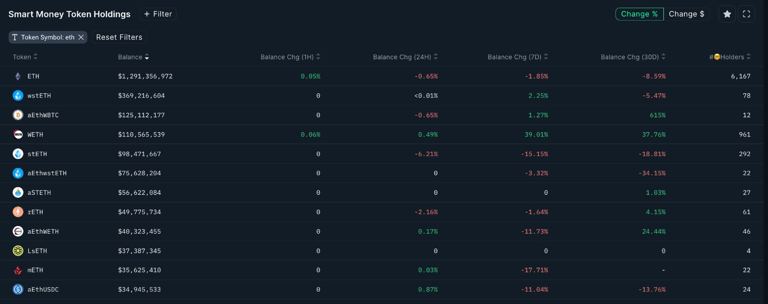
Task: Remove the Token Symbol eth filter
Action: [81, 37]
